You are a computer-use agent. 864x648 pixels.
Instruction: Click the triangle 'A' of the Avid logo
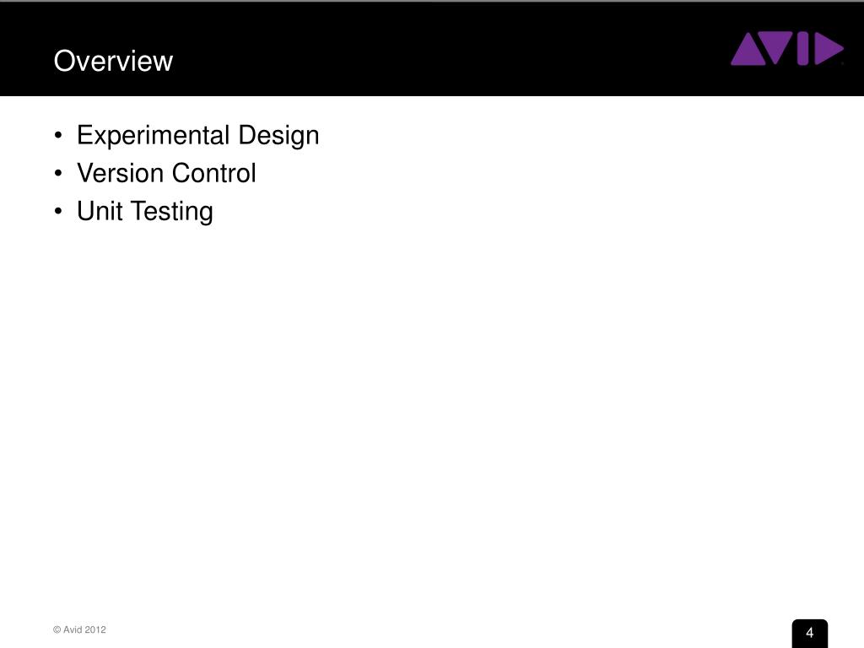(x=749, y=49)
